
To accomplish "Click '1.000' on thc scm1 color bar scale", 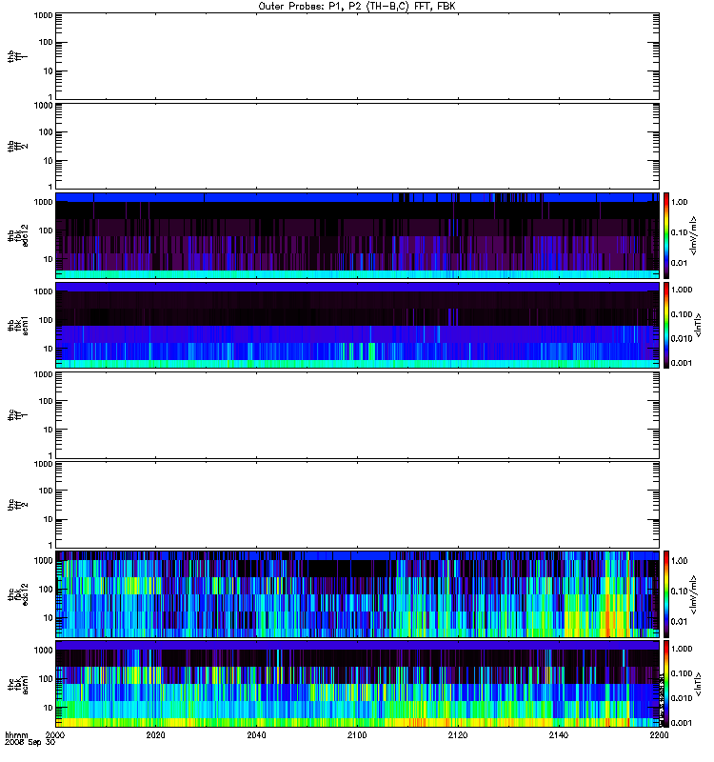I will (682, 649).
